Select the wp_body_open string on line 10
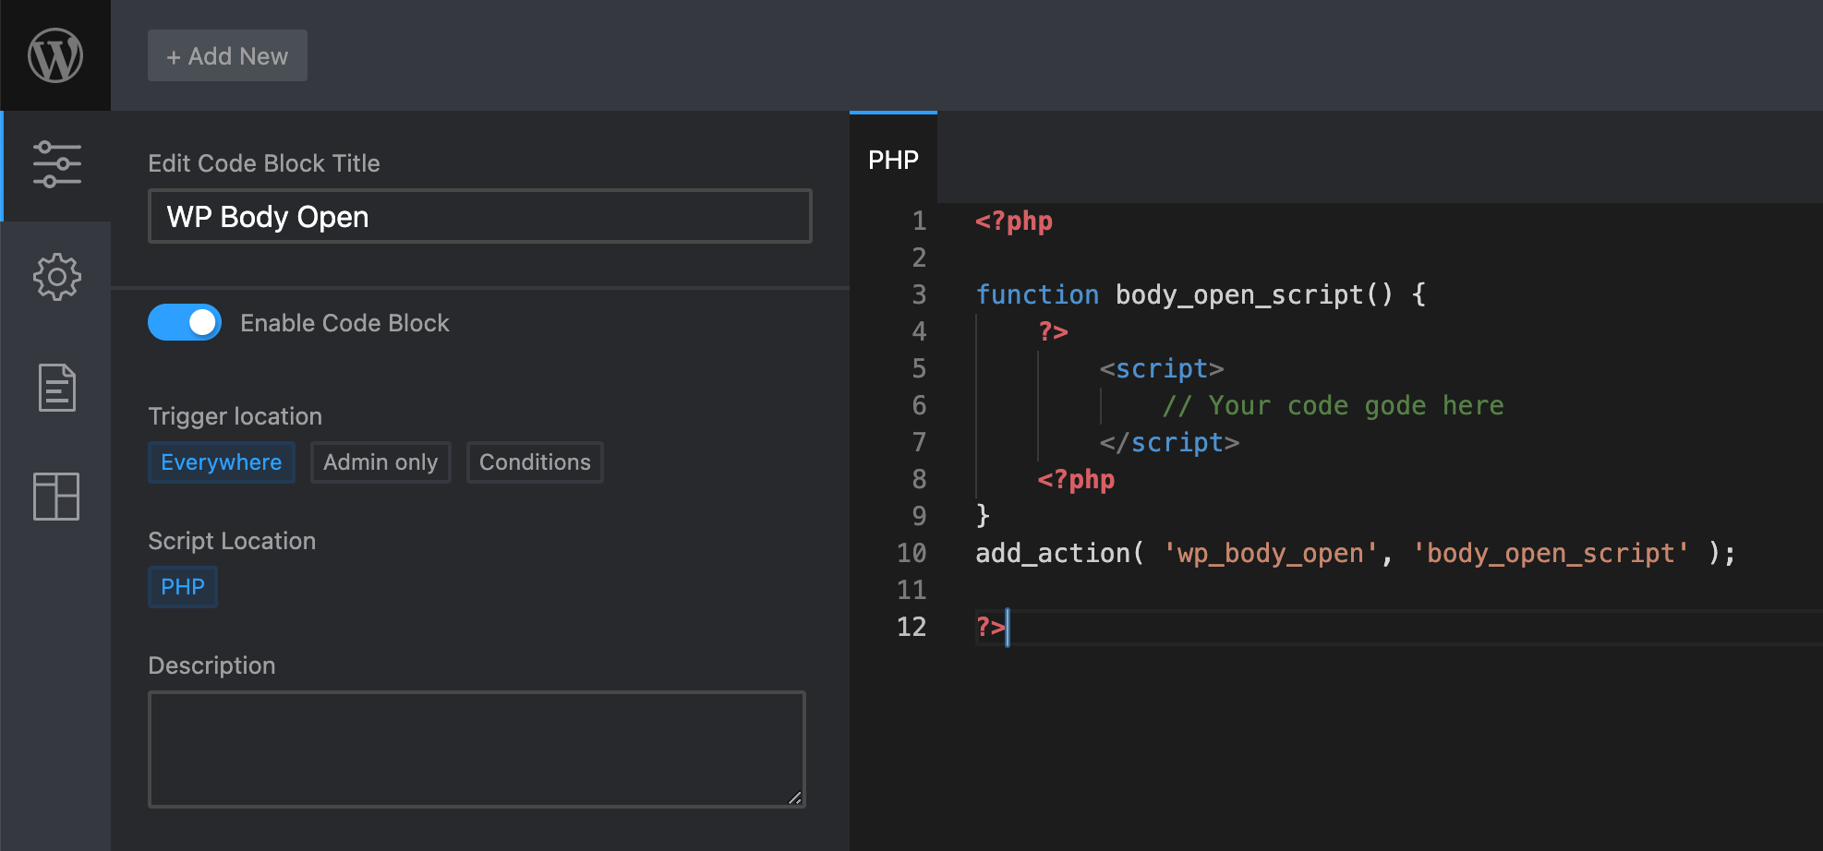Screen dimensions: 1823x851 [1267, 553]
